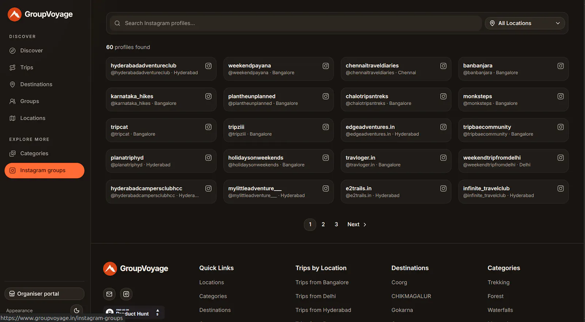
Task: Open Instagram icon on chennaitraveldiaries card
Action: coord(443,66)
